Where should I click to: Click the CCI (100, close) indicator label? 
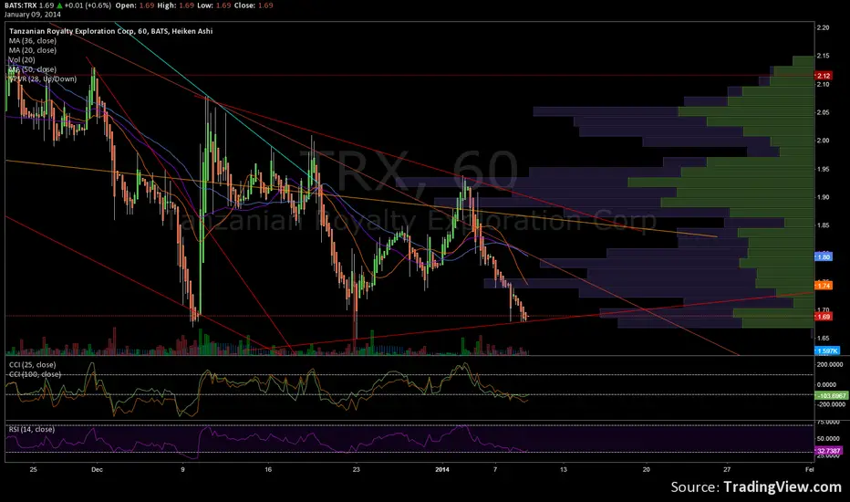(35, 374)
